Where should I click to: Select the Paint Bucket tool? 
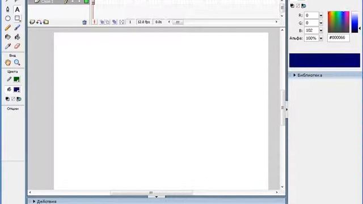point(17,37)
